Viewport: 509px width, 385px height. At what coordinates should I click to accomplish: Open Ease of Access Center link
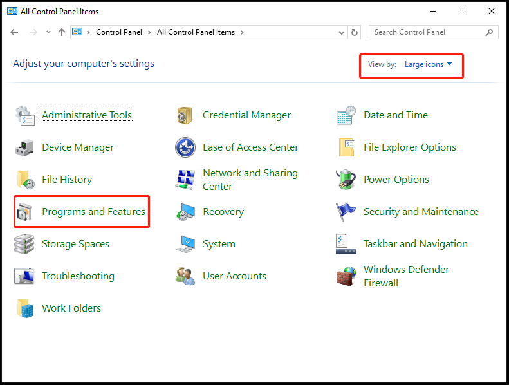[x=250, y=147]
